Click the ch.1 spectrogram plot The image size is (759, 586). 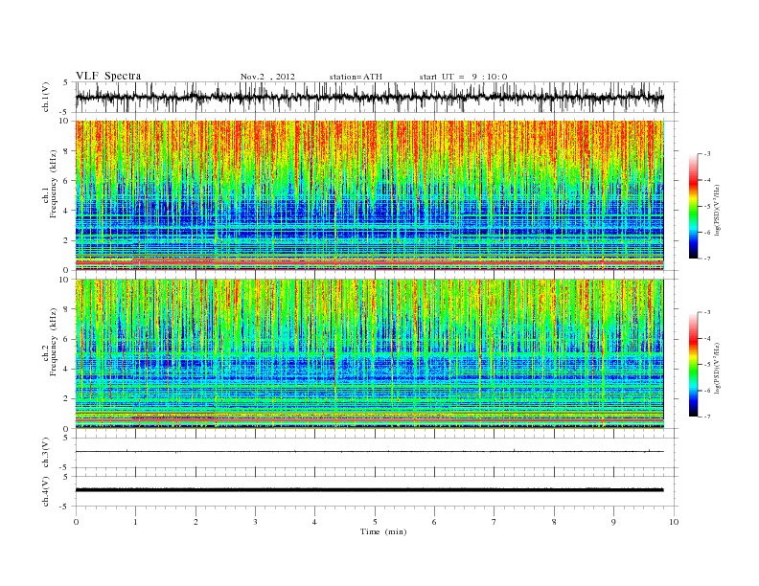tap(370, 195)
